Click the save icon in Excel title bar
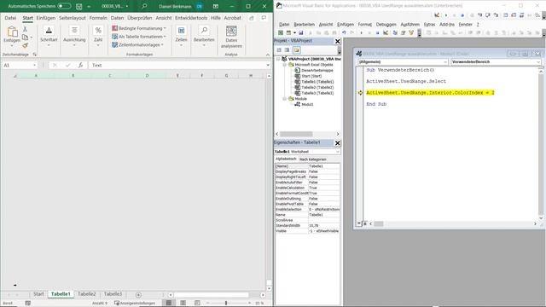Screen dimensions: 546x307 tap(79, 6)
